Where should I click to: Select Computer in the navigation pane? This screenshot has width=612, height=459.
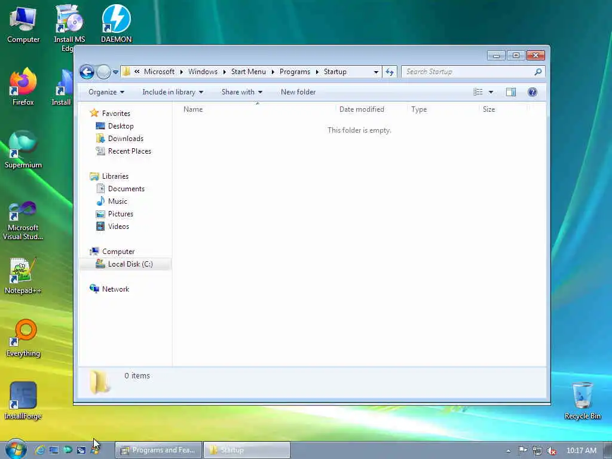click(x=118, y=252)
